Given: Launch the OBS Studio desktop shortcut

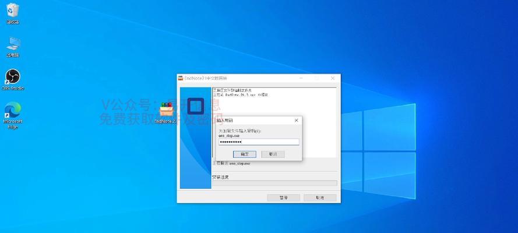Looking at the screenshot, I should click(x=13, y=80).
